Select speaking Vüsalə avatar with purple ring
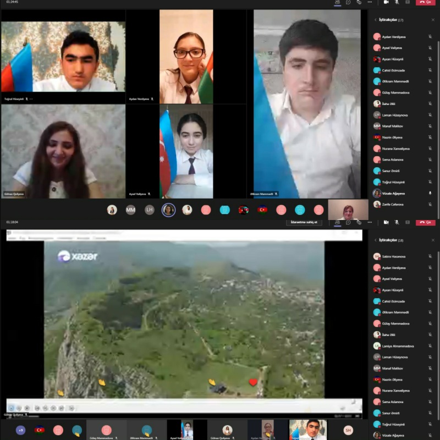 tap(168, 210)
